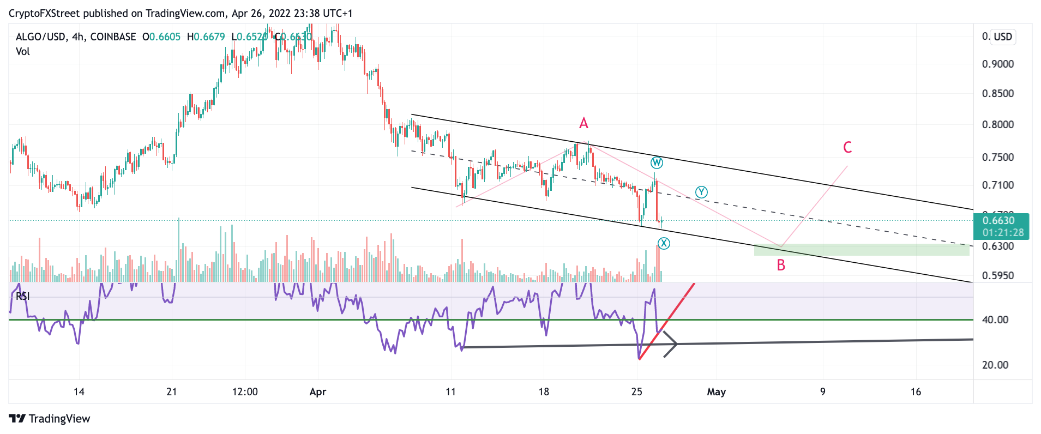
Task: Click the 0.9000 price scale label
Action: click(x=998, y=64)
